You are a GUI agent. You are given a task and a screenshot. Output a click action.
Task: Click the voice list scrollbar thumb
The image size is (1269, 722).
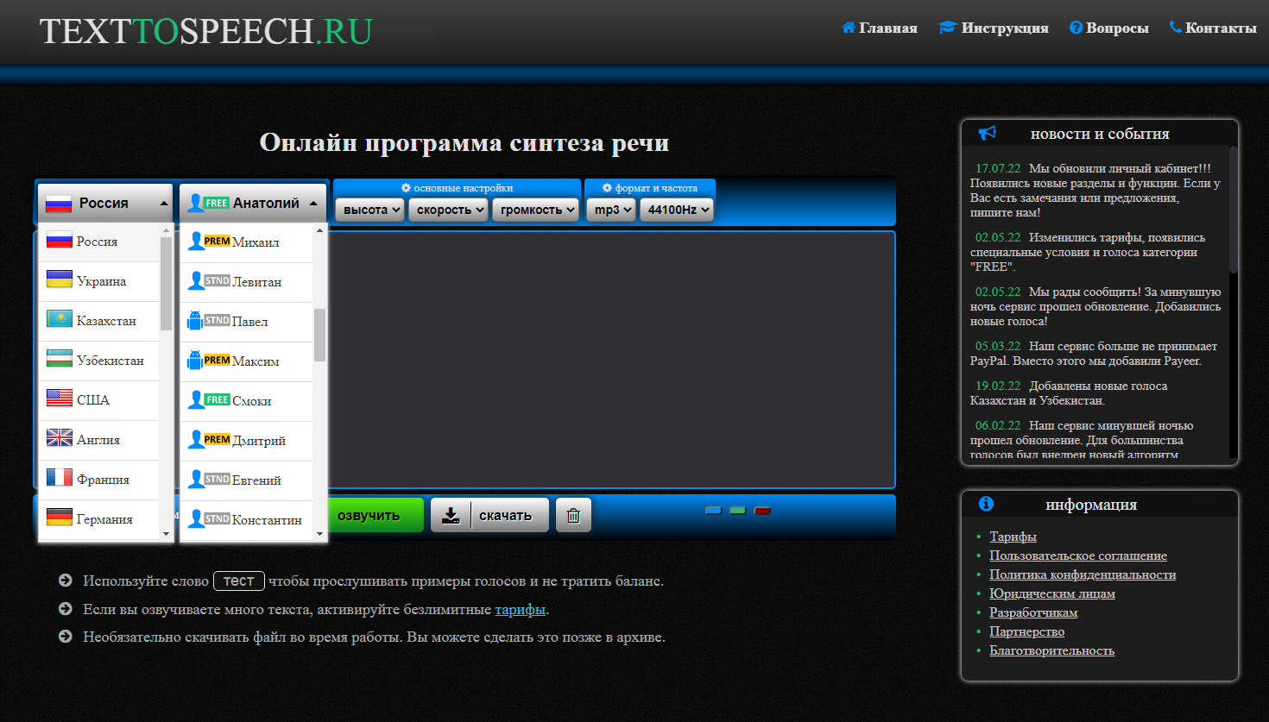(319, 335)
